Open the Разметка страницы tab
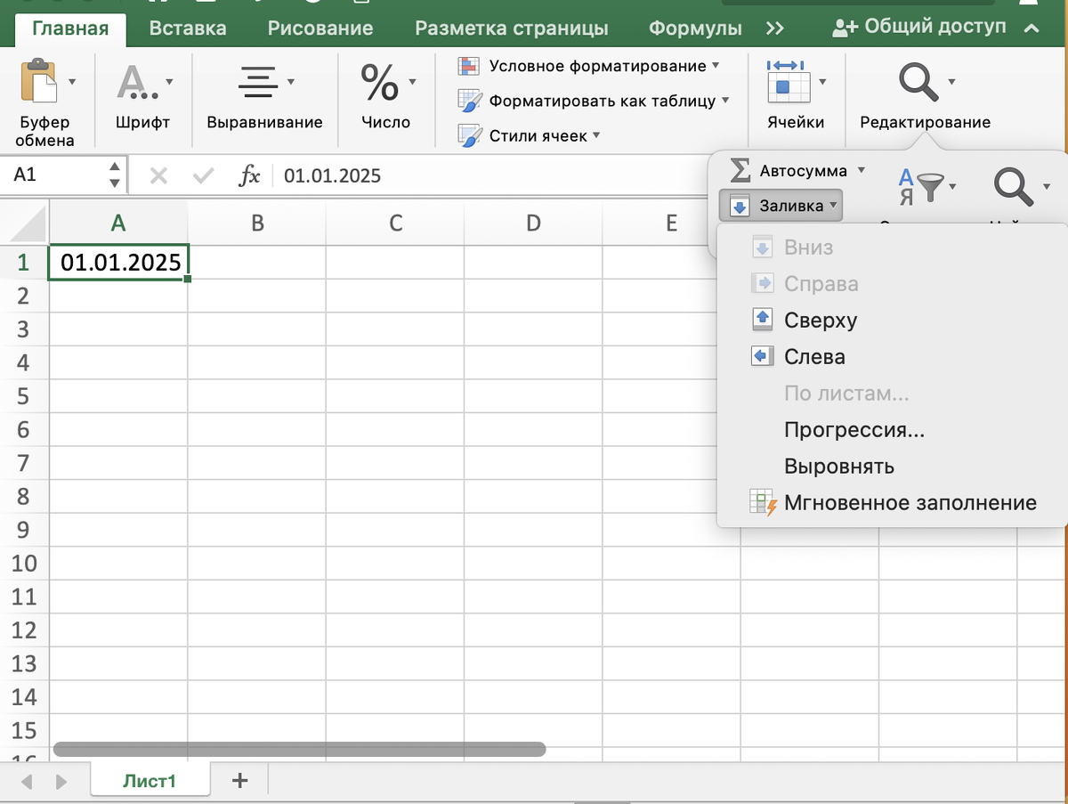This screenshot has height=804, width=1068. point(512,28)
